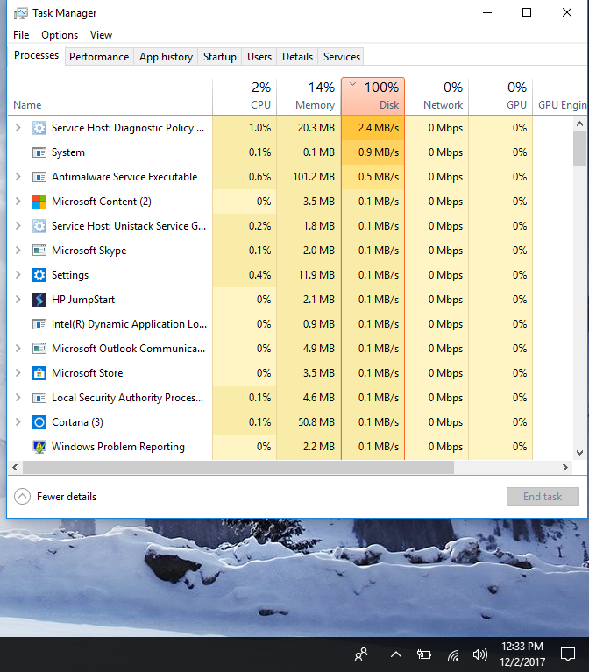The height and width of the screenshot is (672, 589).
Task: Click the volume speaker tray icon
Action: coord(480,654)
